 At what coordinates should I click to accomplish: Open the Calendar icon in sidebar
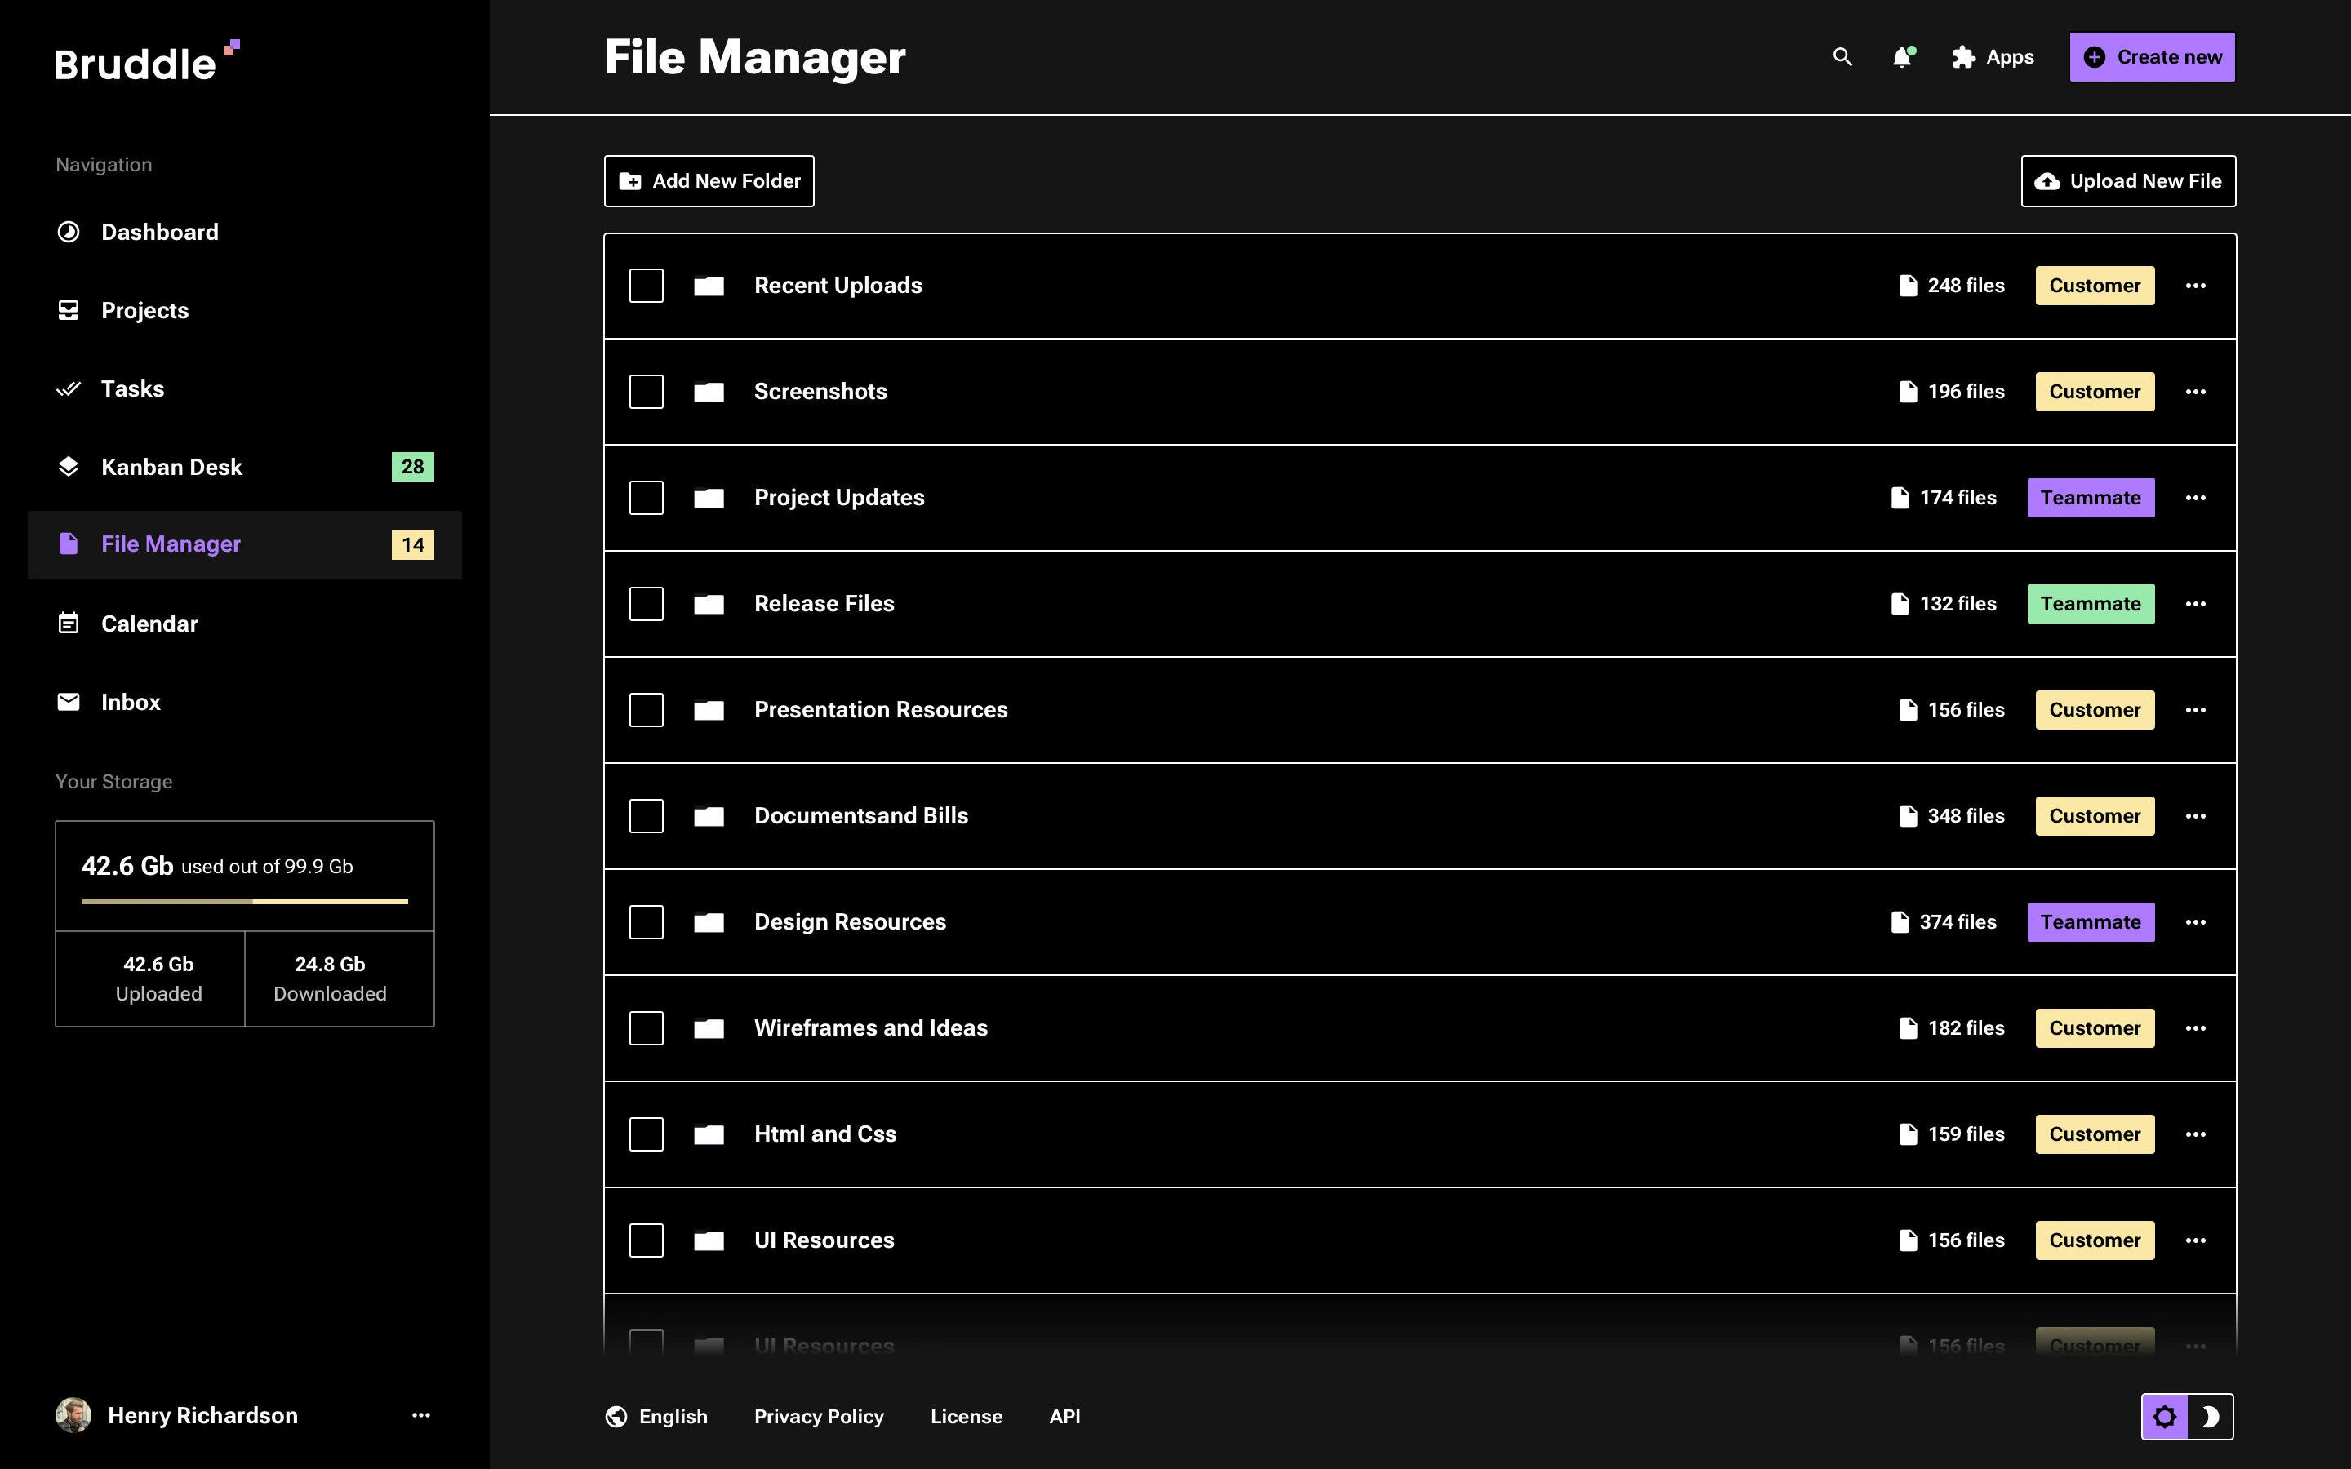pos(68,623)
